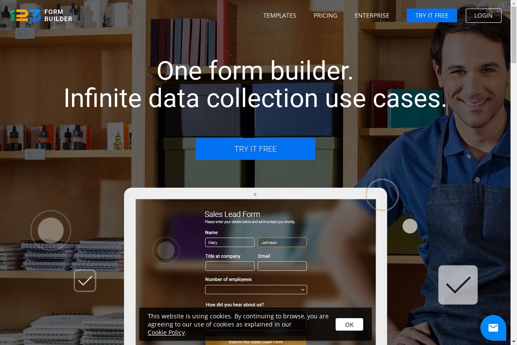
Task: Click the header Try It Free button
Action: tap(432, 15)
